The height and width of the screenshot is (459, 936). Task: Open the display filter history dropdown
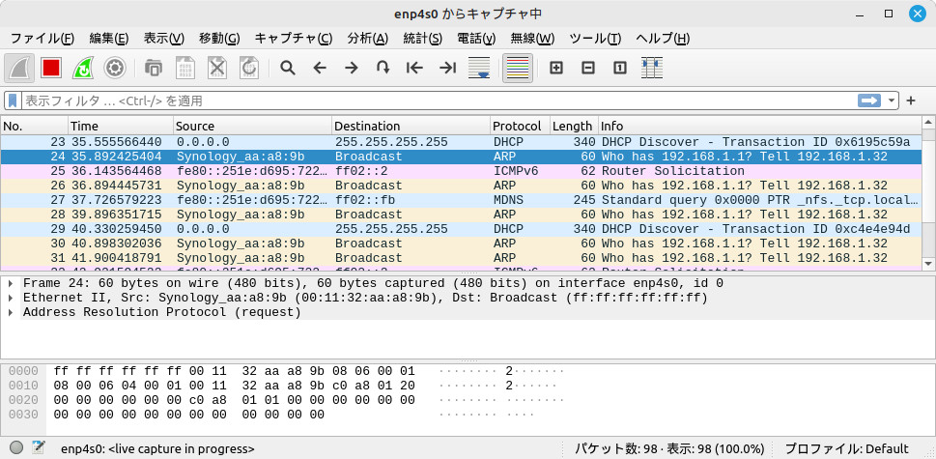(x=893, y=100)
